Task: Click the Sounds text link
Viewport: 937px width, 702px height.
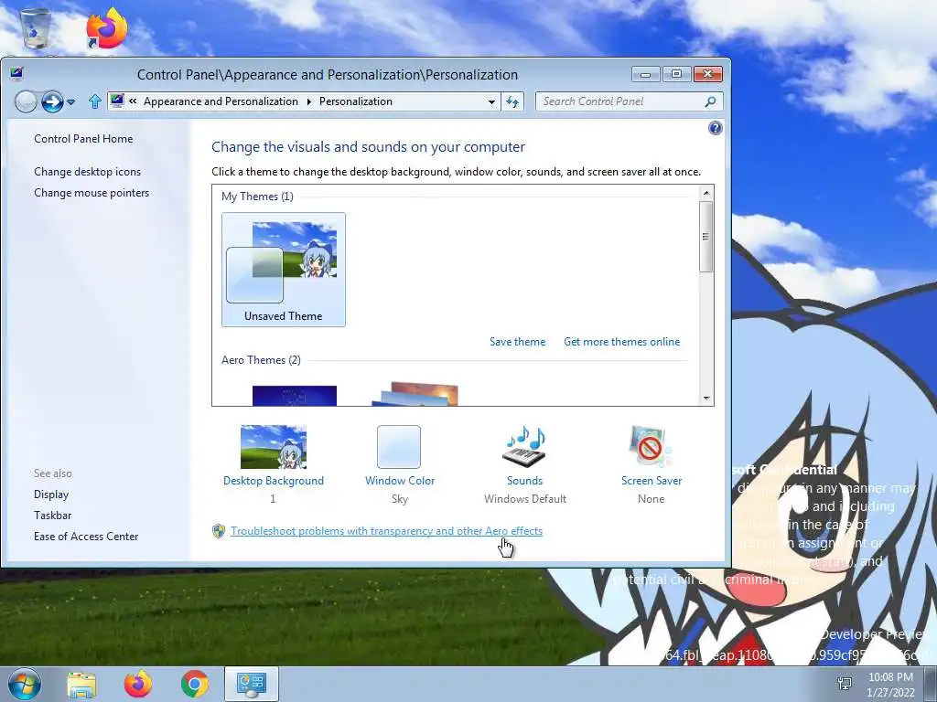Action: pyautogui.click(x=524, y=481)
